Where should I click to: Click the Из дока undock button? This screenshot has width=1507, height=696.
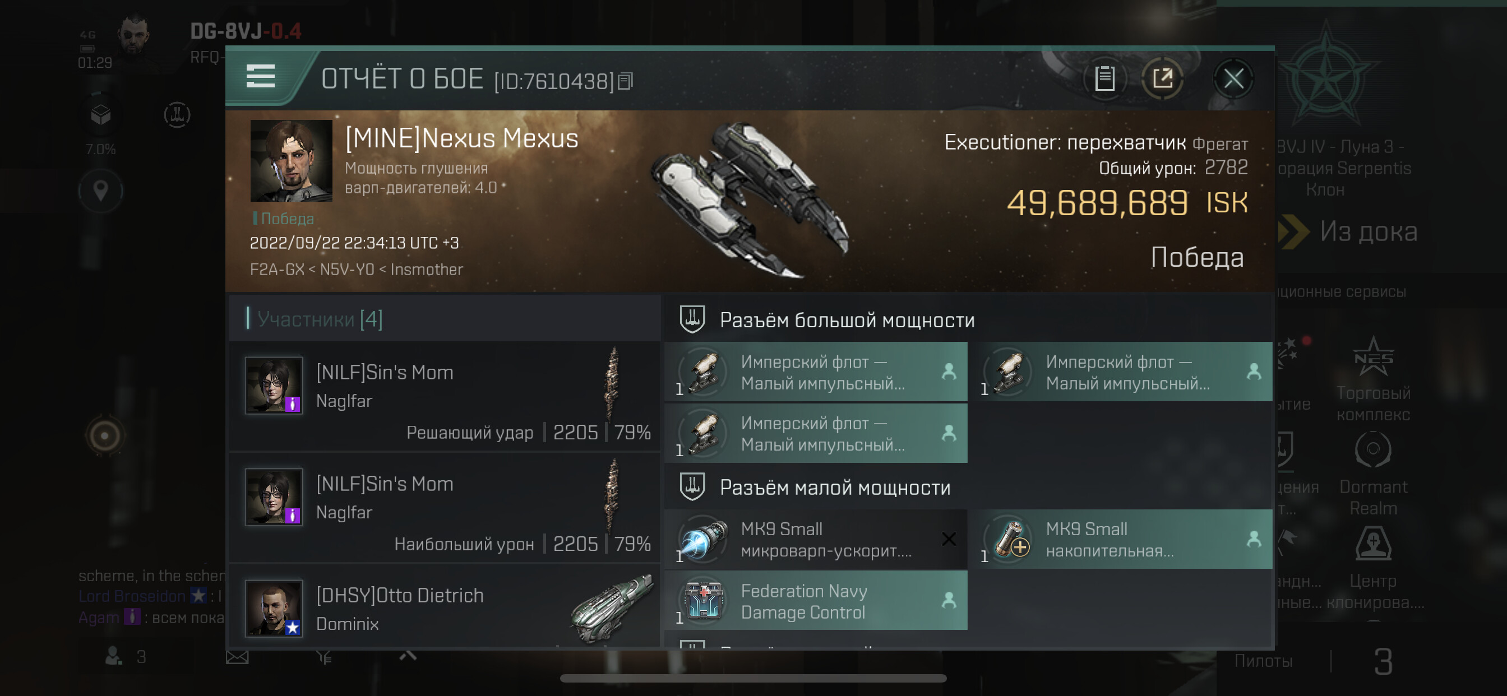click(1348, 231)
